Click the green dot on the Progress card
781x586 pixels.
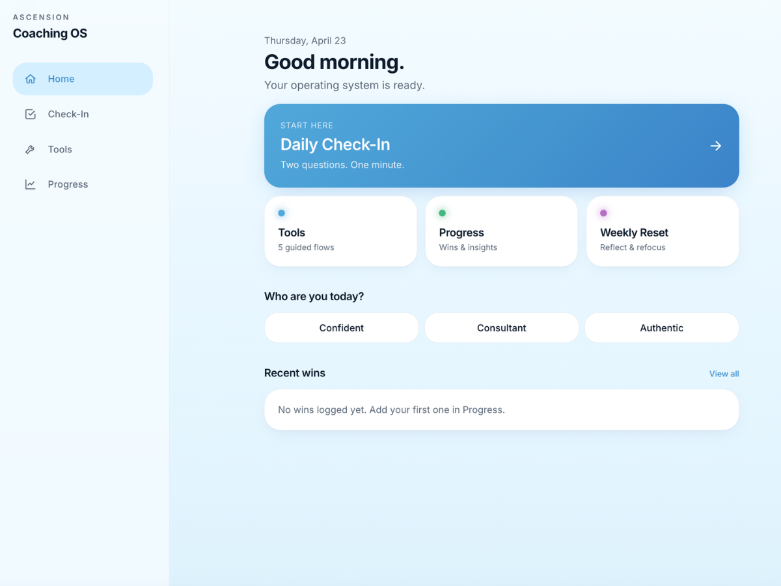coord(442,212)
